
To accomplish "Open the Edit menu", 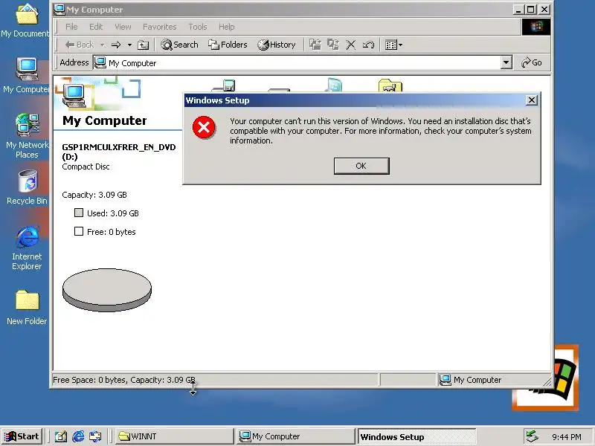I will (x=96, y=27).
